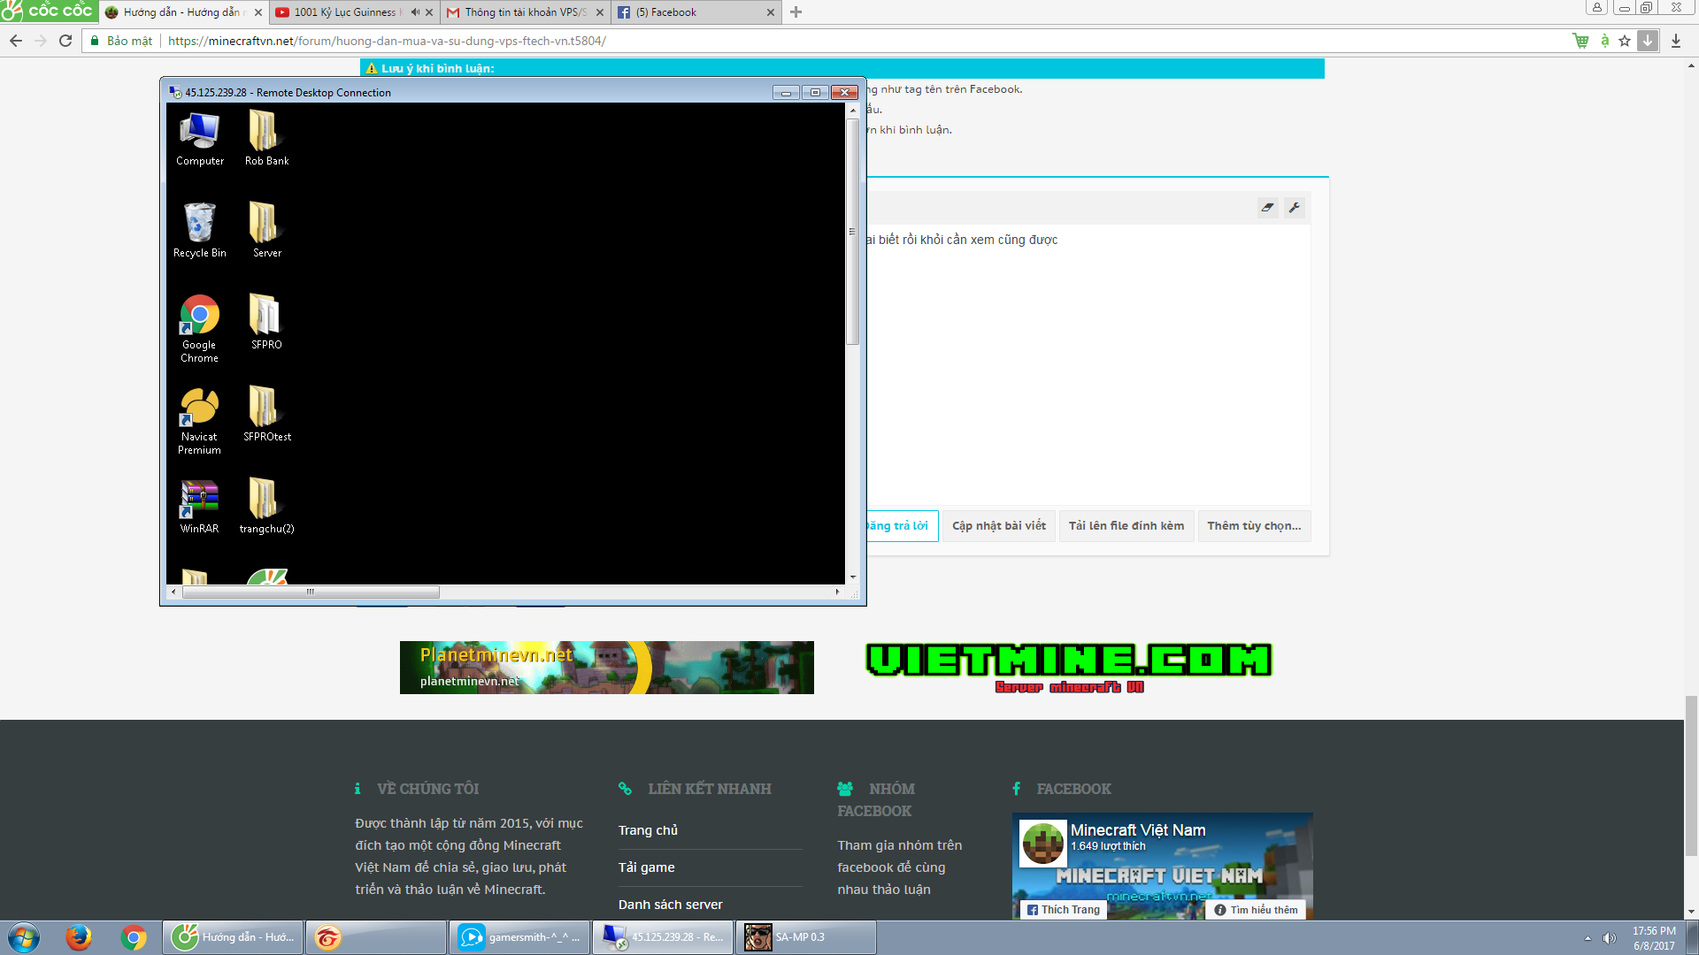1699x955 pixels.
Task: Click the wrench icon in editor toolbar
Action: pyautogui.click(x=1294, y=208)
